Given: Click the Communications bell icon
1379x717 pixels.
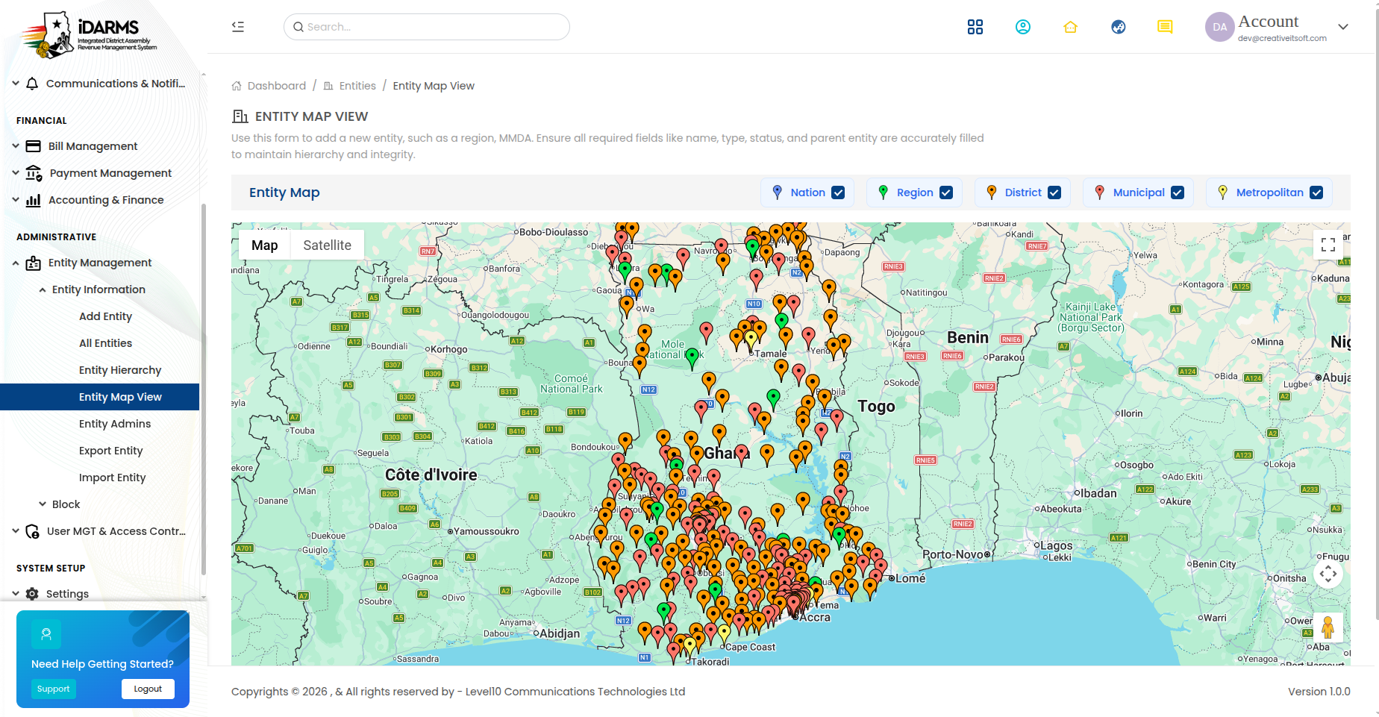Looking at the screenshot, I should pyautogui.click(x=32, y=84).
